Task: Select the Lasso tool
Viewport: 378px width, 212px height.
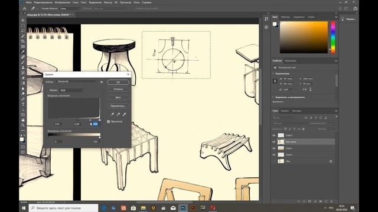Action: pyautogui.click(x=23, y=31)
